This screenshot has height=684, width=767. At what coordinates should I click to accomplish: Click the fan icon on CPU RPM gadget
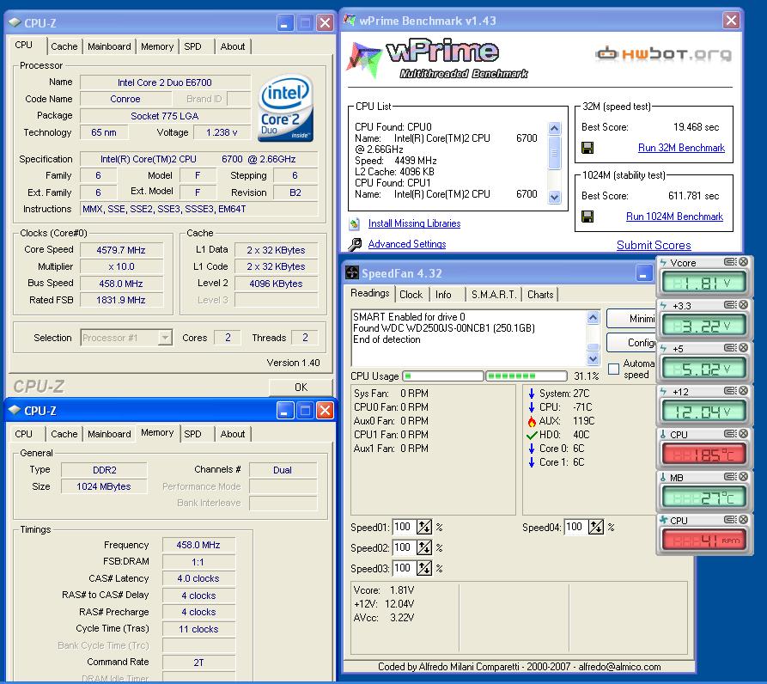tap(663, 520)
